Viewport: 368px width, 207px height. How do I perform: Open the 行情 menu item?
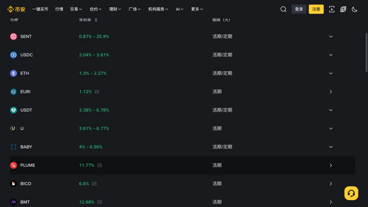coord(59,9)
